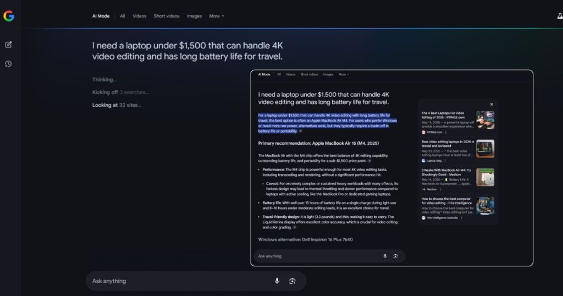
Task: Click the Lens camera icon in the main search bar
Action: [x=292, y=281]
